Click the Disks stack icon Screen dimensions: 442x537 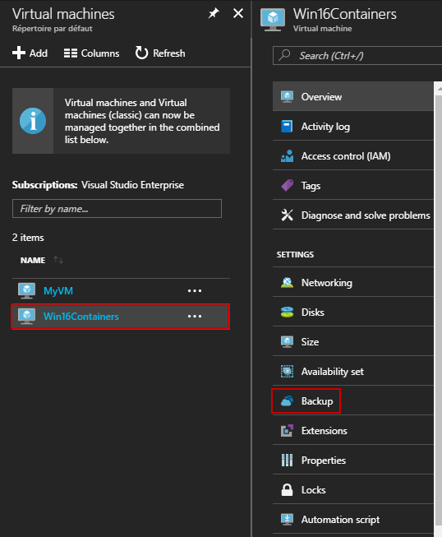287,312
